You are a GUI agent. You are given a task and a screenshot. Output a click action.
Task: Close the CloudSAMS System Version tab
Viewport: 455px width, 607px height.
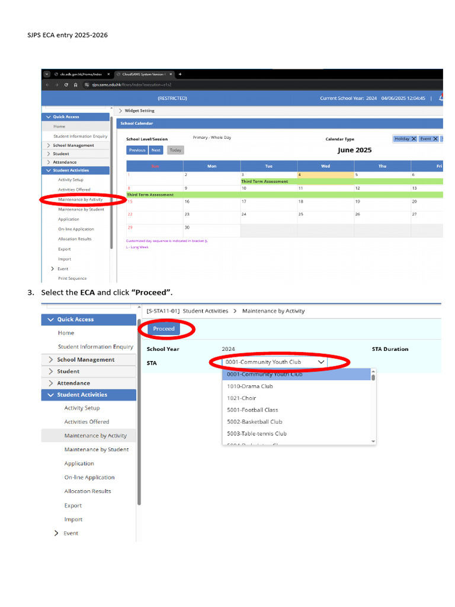(171, 74)
